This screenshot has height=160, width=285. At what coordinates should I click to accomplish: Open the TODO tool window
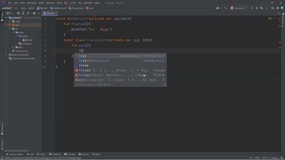(x=41, y=154)
